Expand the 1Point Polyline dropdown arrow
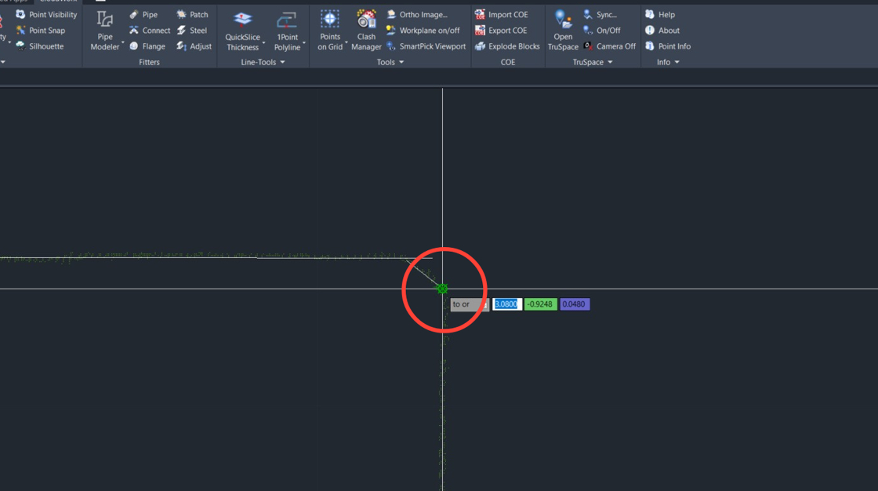 coord(304,42)
